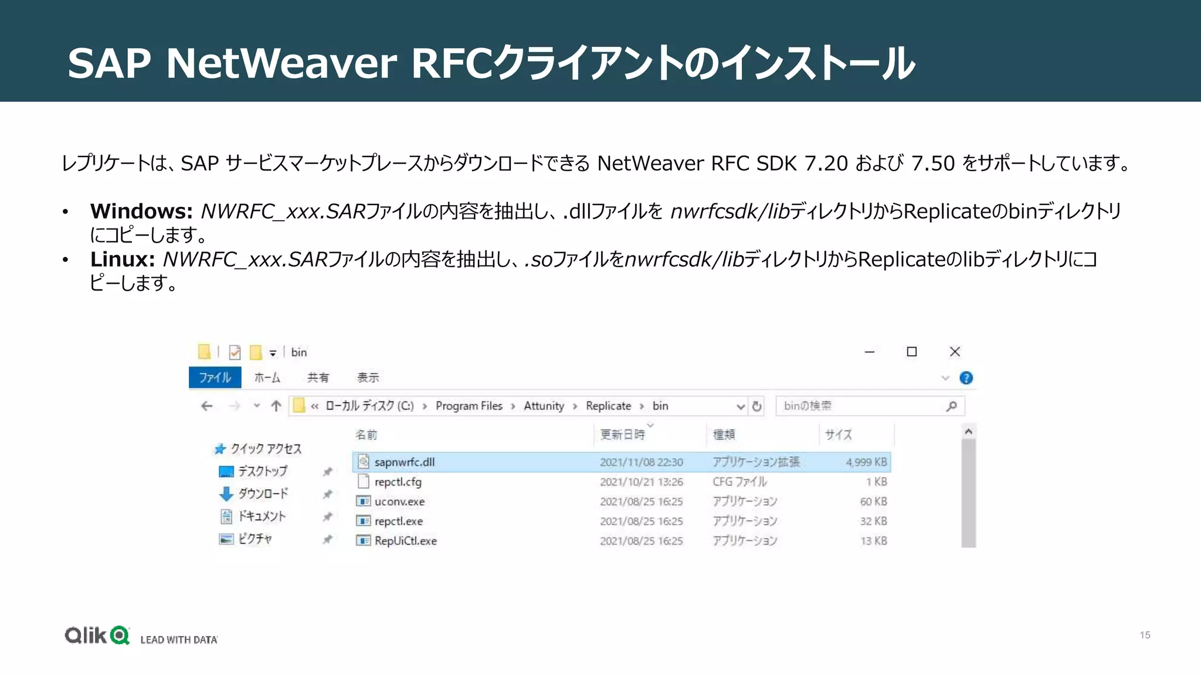Select ローカル ディスク (C:) in breadcrumb
The image size is (1201, 675).
(369, 405)
